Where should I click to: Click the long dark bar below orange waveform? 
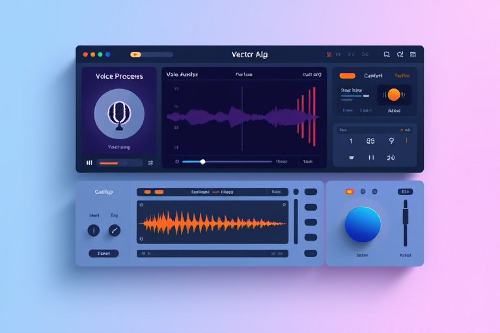point(212,254)
